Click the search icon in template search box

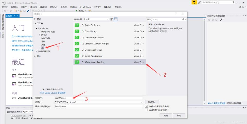(183, 19)
